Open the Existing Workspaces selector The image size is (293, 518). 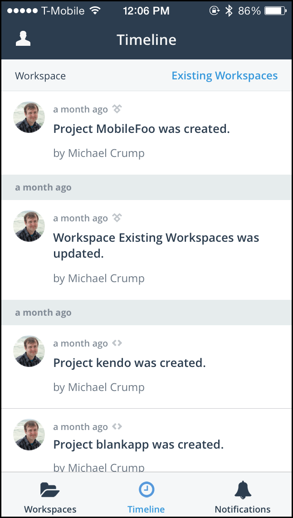click(225, 76)
